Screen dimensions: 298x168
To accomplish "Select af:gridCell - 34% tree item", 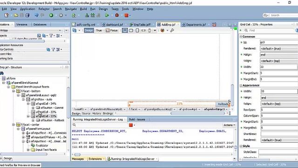I will pyautogui.click(x=46, y=104).
